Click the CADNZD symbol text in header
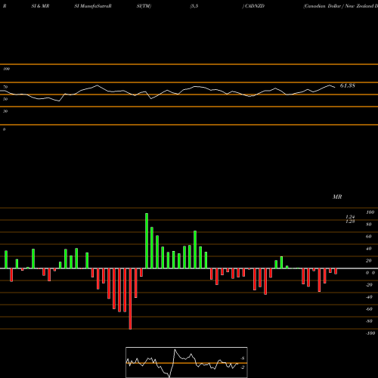 255,6
